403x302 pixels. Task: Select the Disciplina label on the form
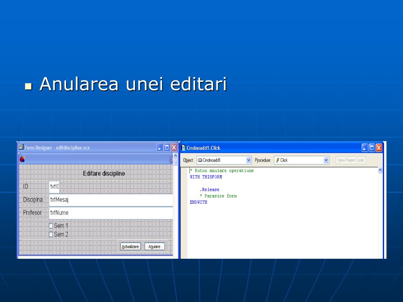point(33,199)
